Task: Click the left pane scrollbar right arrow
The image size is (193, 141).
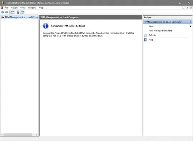Action: (x=37, y=135)
